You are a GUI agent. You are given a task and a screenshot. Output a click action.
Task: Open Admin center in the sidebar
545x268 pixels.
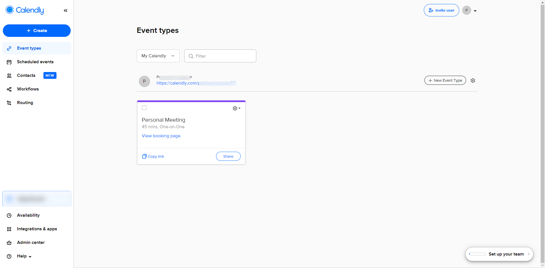pyautogui.click(x=37, y=242)
